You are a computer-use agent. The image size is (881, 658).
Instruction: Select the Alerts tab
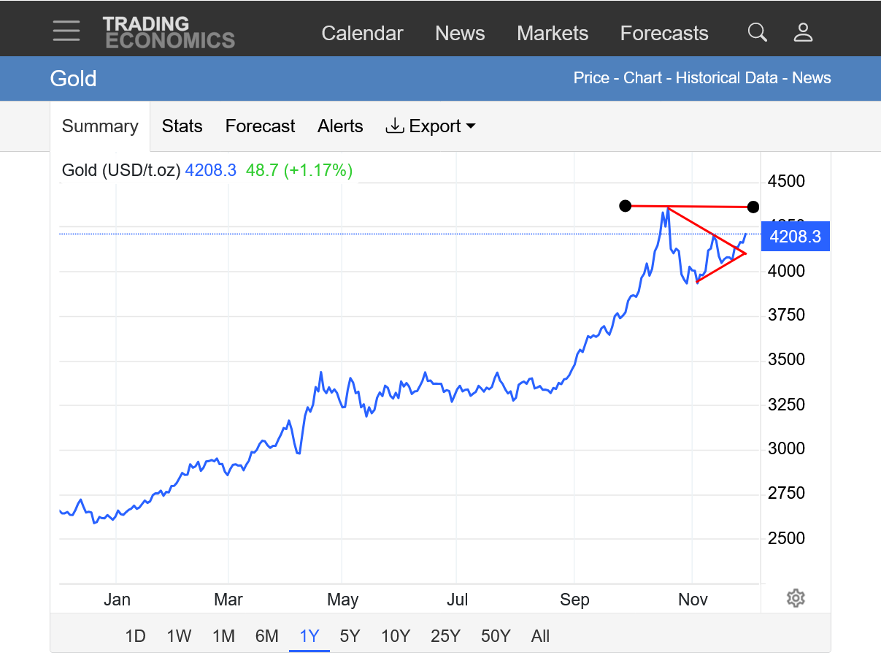pyautogui.click(x=340, y=126)
